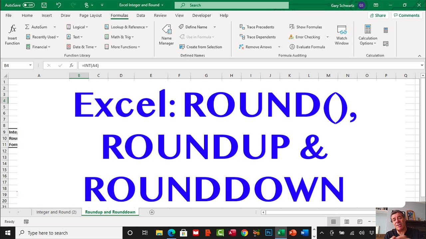Select the 'Integer and Round (2)' sheet
The width and height of the screenshot is (426, 239).
pos(56,212)
